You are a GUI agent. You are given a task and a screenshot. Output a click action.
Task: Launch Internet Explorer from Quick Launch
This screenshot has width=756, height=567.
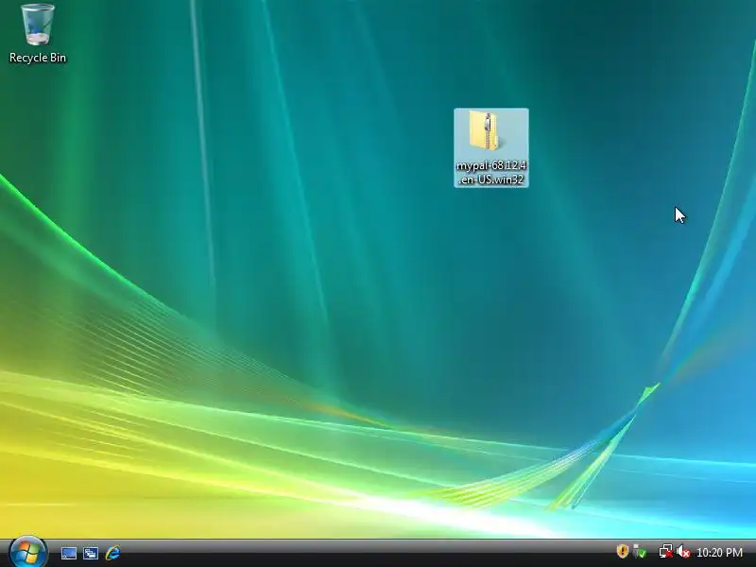(112, 553)
